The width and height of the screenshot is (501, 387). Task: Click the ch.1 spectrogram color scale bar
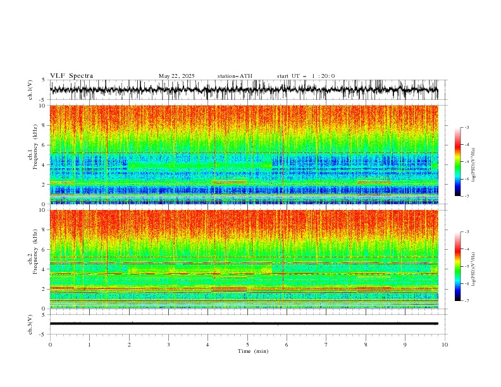coord(457,162)
